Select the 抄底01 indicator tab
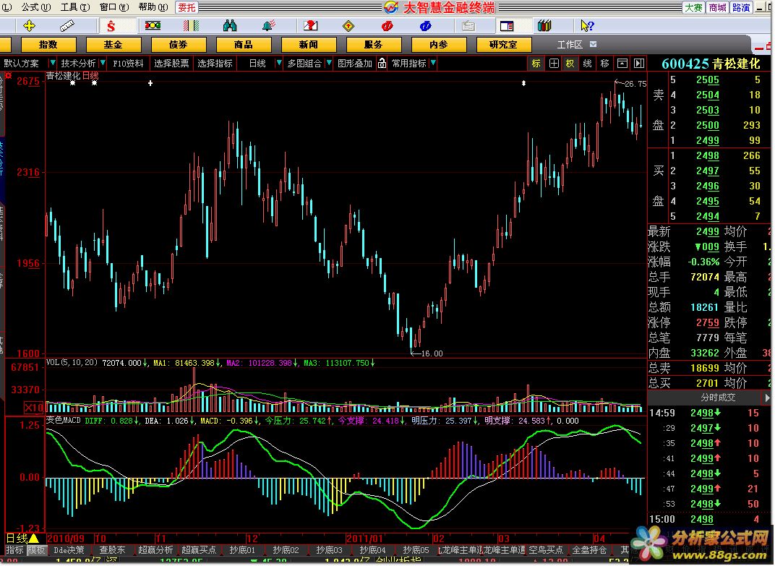The height and width of the screenshot is (566, 775). pyautogui.click(x=242, y=550)
